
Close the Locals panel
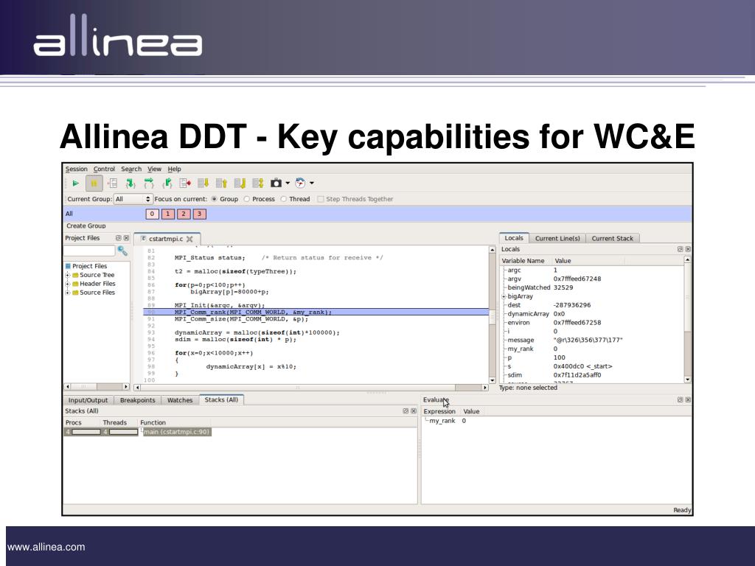[x=688, y=249]
